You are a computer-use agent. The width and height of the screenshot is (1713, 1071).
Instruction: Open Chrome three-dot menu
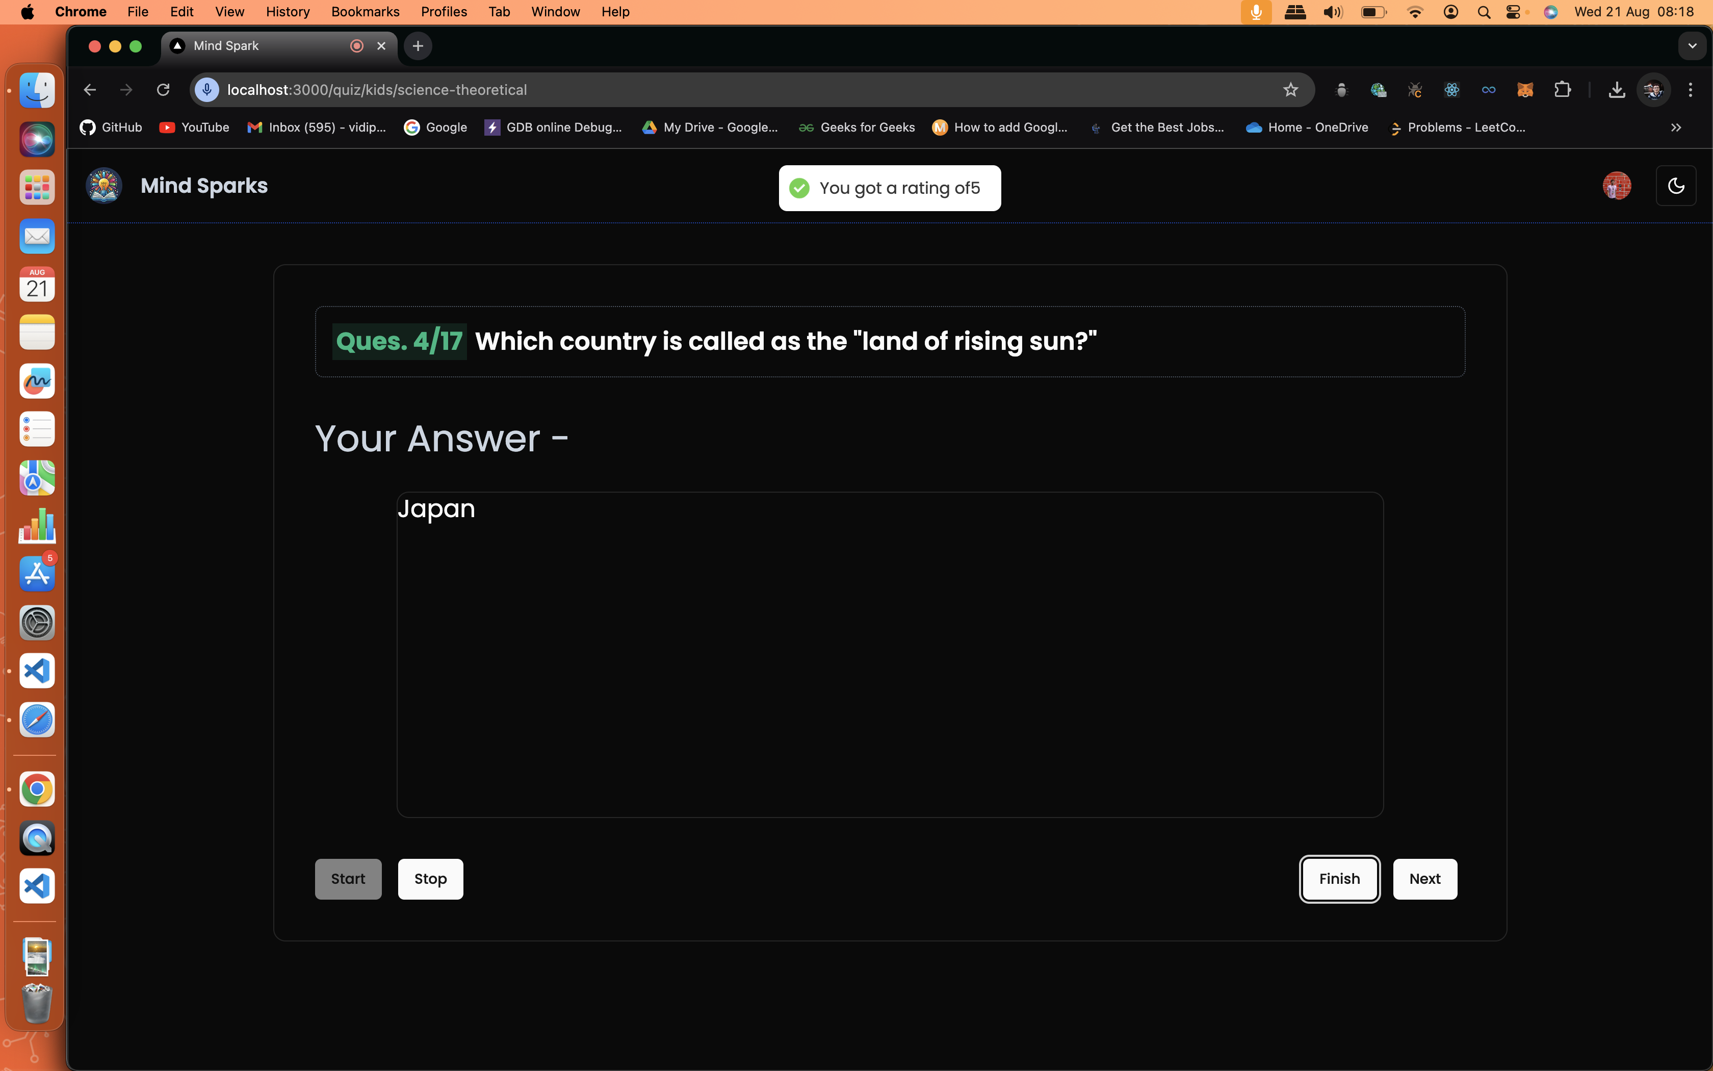[1691, 90]
